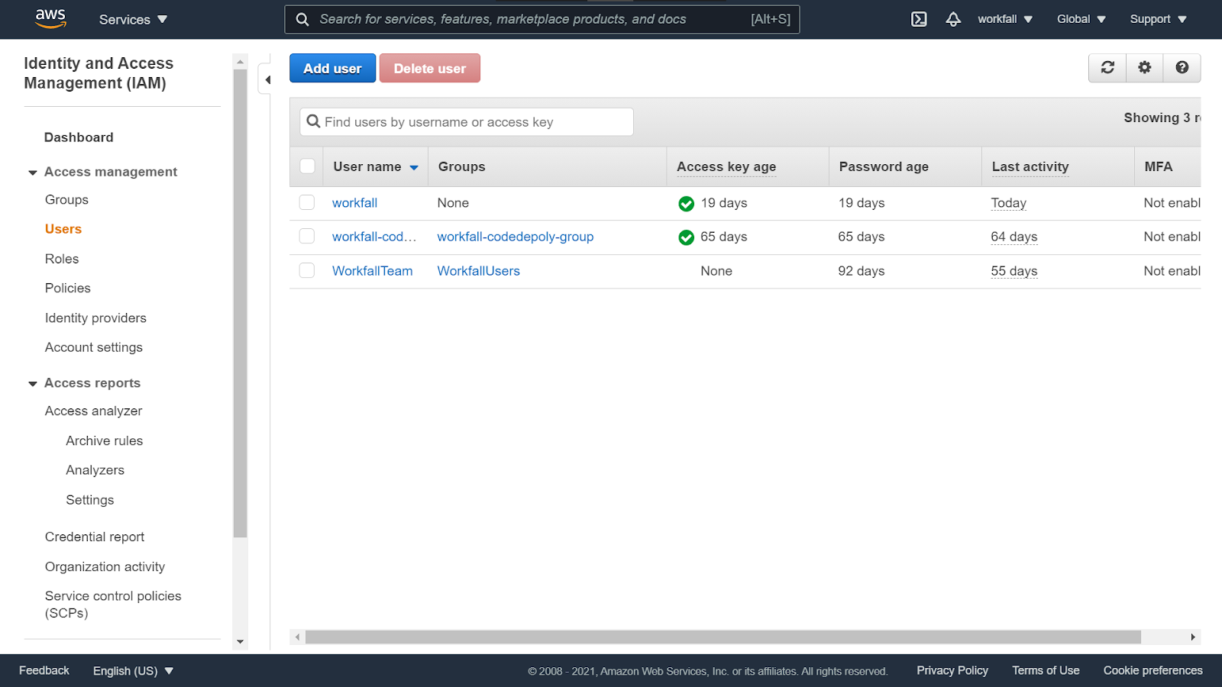Click search magnifier in the top search bar
Image resolution: width=1222 pixels, height=687 pixels.
coord(302,19)
